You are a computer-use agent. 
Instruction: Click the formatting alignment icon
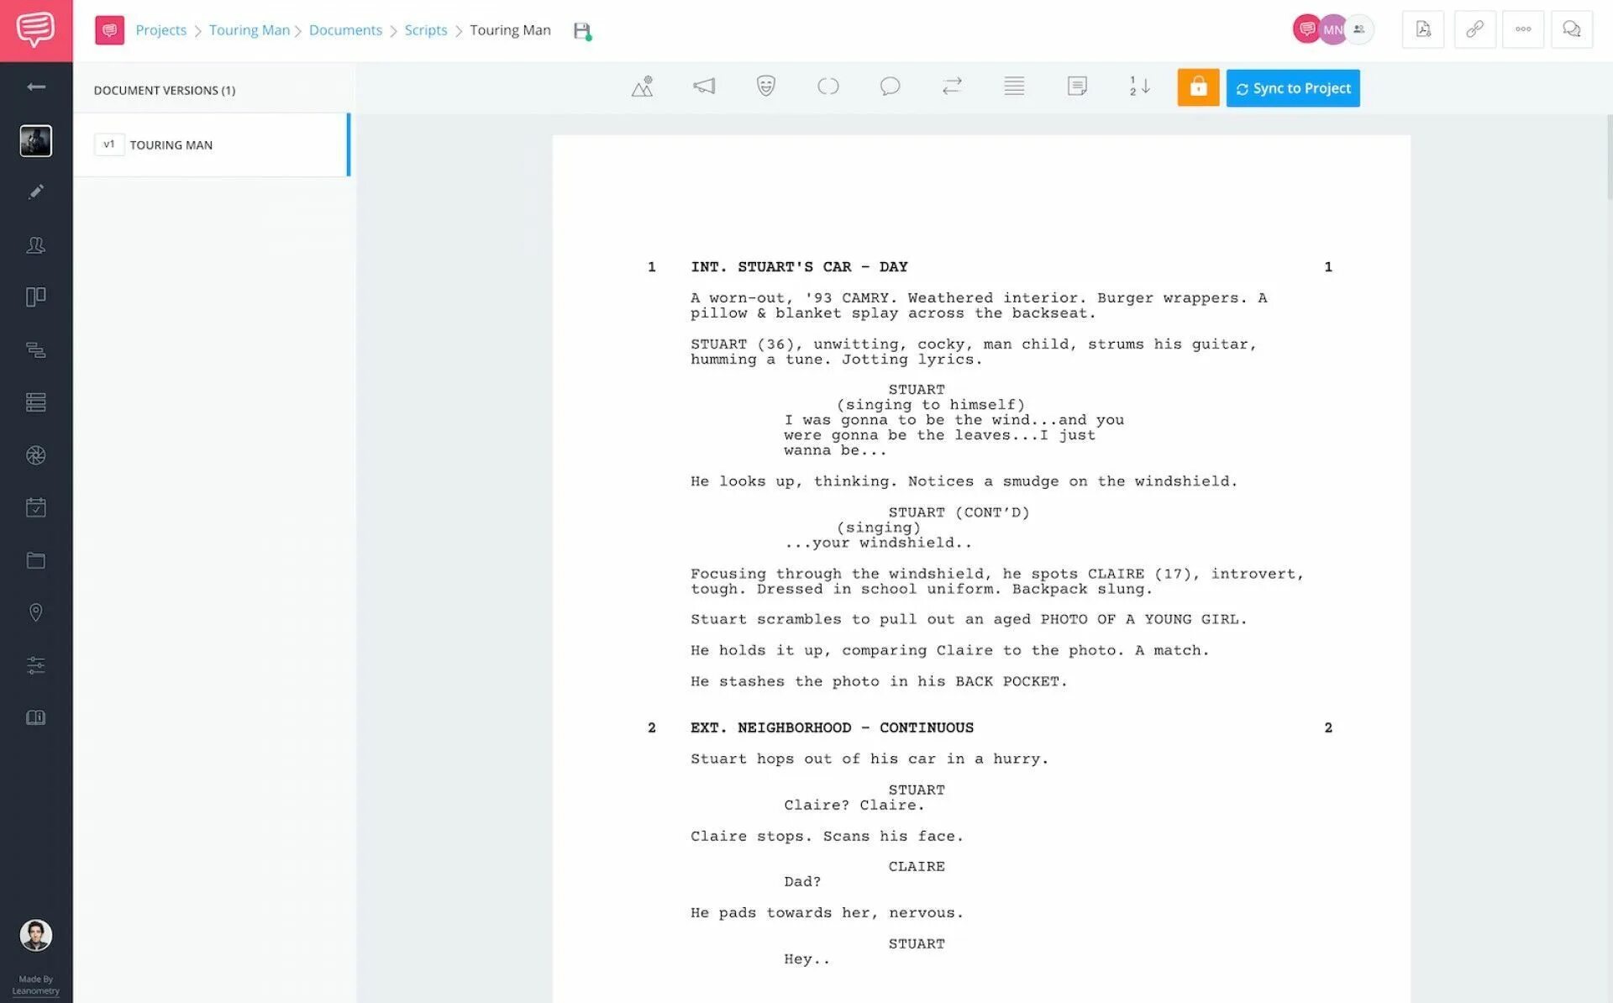(1013, 86)
